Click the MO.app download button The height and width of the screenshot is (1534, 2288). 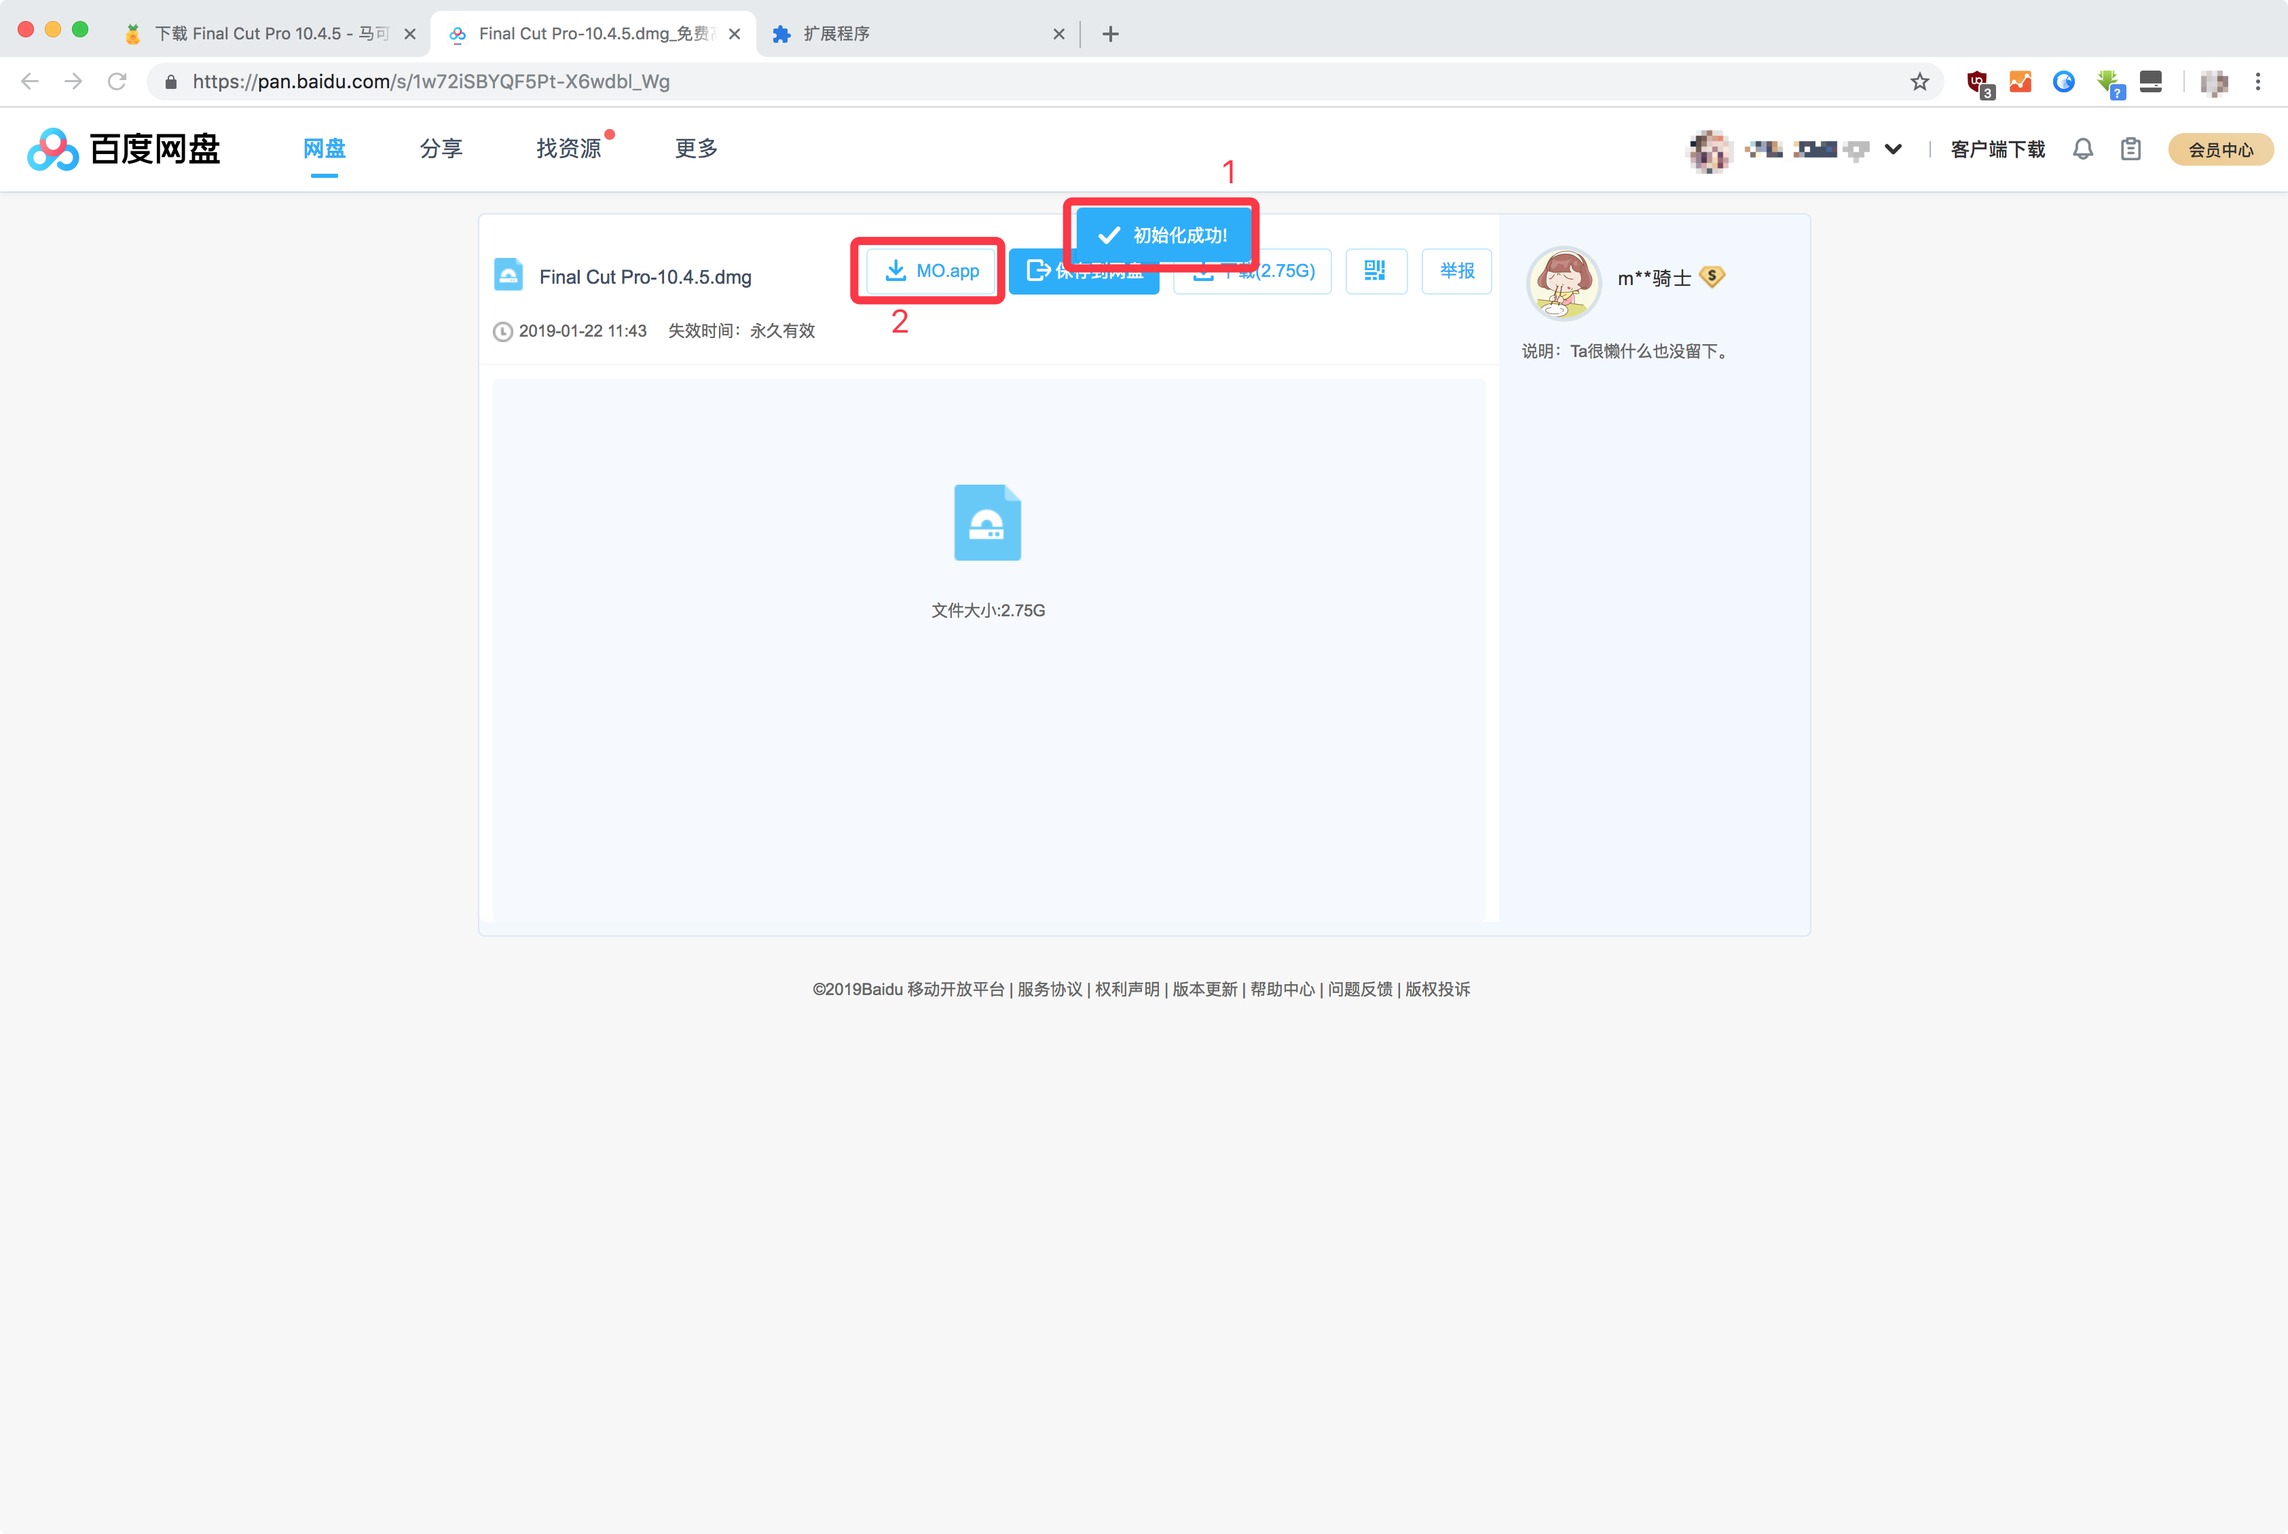point(931,271)
